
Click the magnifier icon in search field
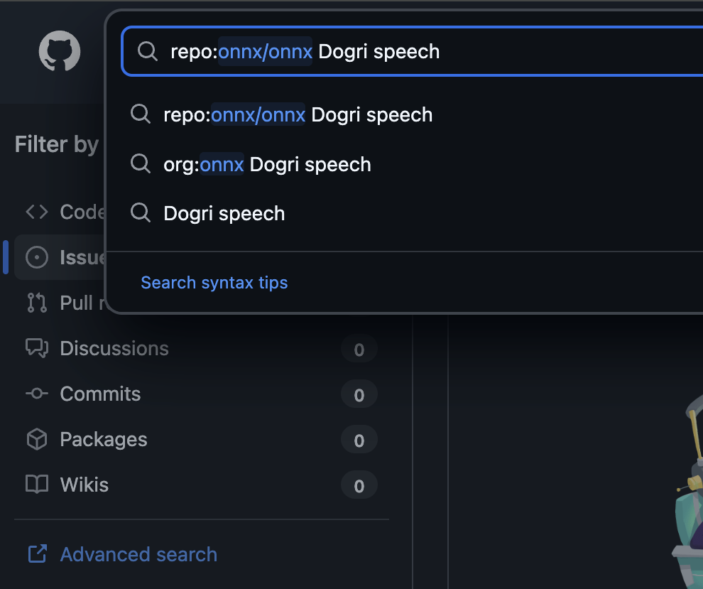[147, 51]
